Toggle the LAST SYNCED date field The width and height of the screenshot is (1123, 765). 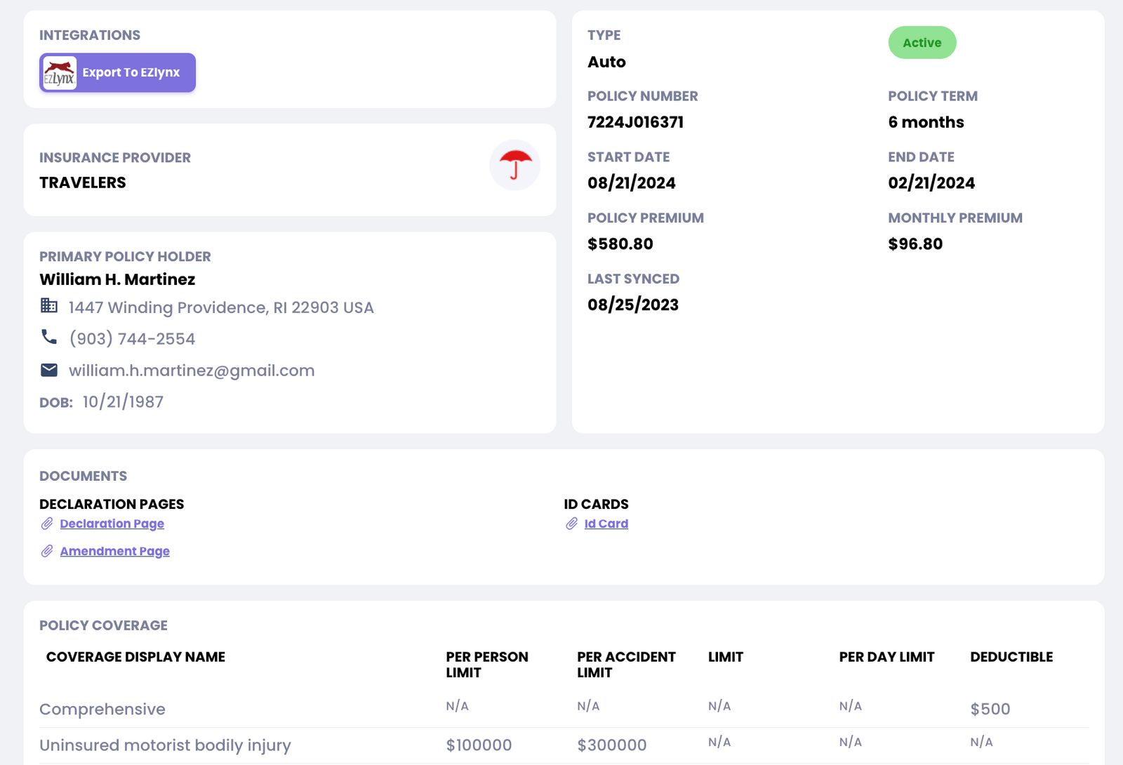pos(633,305)
